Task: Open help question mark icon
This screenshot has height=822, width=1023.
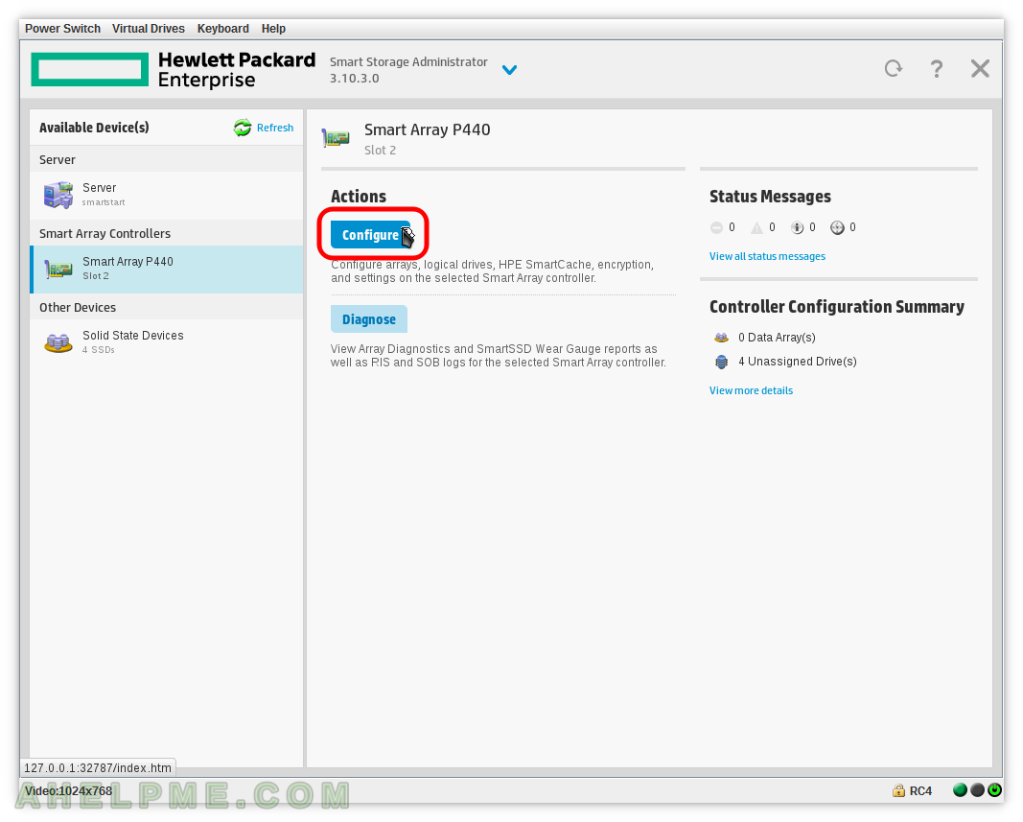Action: tap(936, 68)
